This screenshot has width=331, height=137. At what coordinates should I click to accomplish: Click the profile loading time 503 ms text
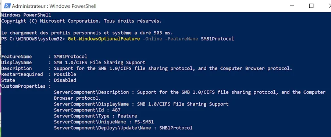click(x=162, y=33)
